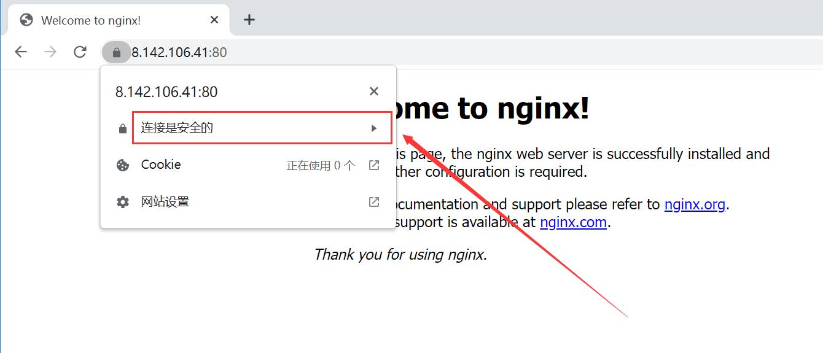Screen dimensions: 823x353
Task: Open the external link icon for 网站设置
Action: click(x=373, y=202)
